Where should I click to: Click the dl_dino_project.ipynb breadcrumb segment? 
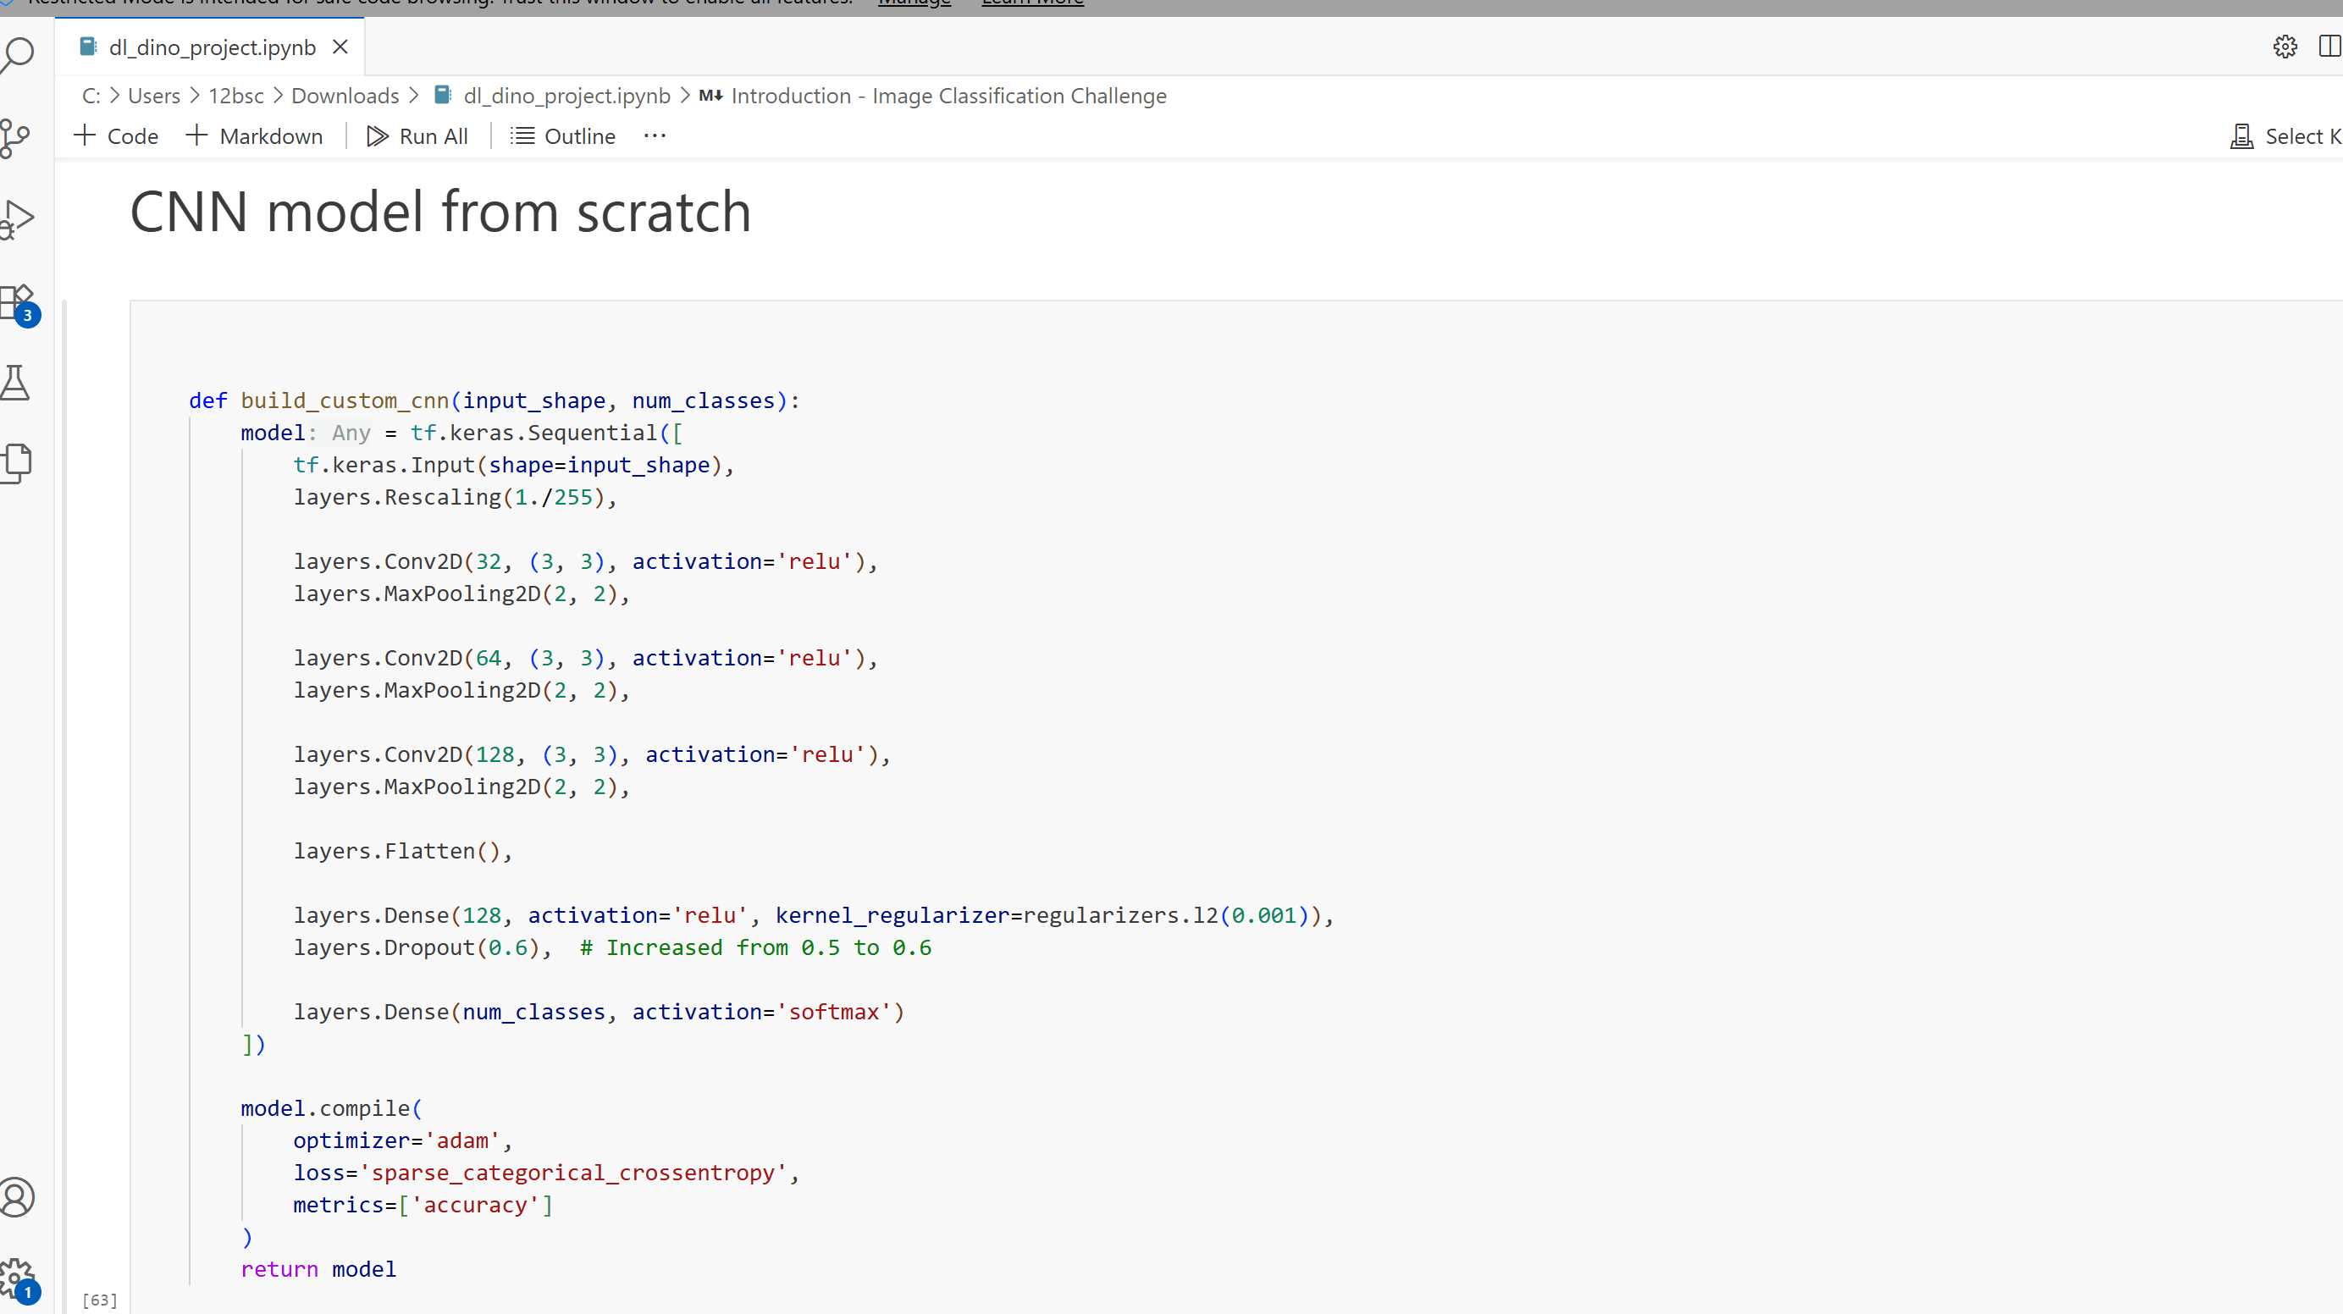point(553,96)
